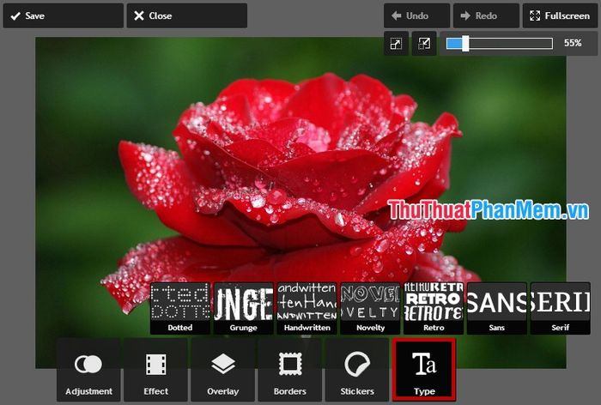Open the Effect filmstrip tool
Image resolution: width=601 pixels, height=405 pixels.
(155, 370)
